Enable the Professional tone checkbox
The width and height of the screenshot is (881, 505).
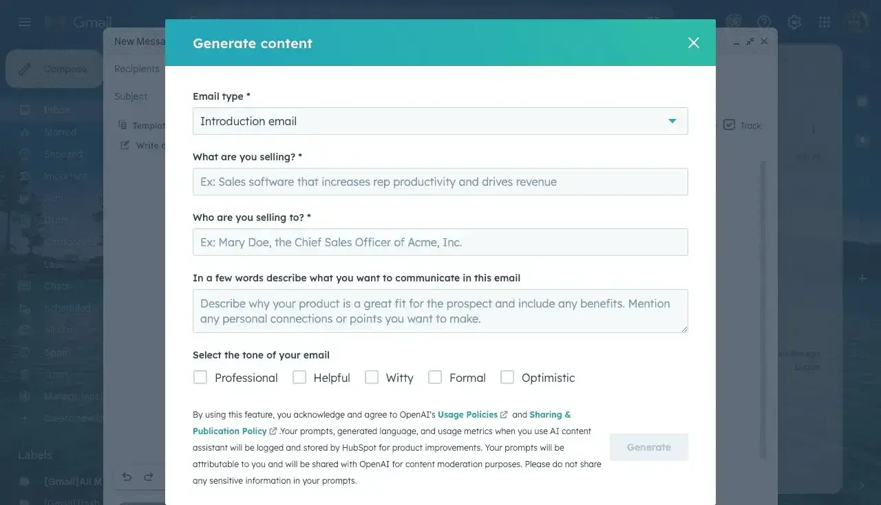[200, 377]
